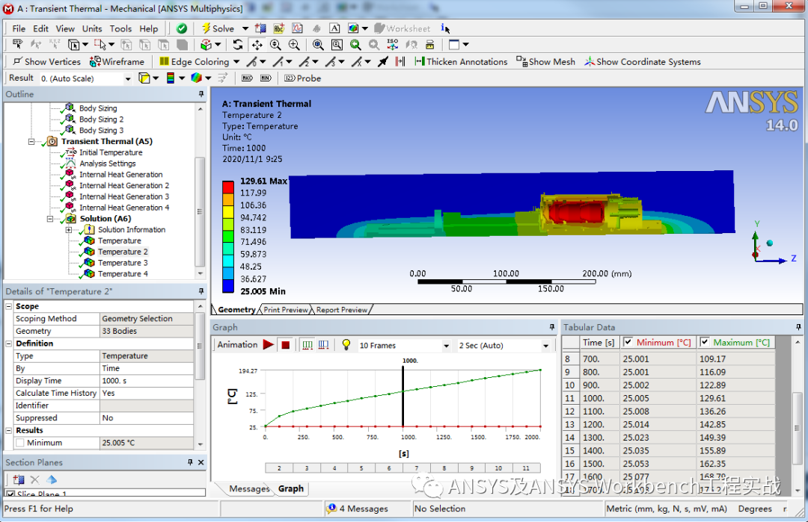The height and width of the screenshot is (522, 808).
Task: Click the Maximum label tag icon
Action: (x=248, y=78)
